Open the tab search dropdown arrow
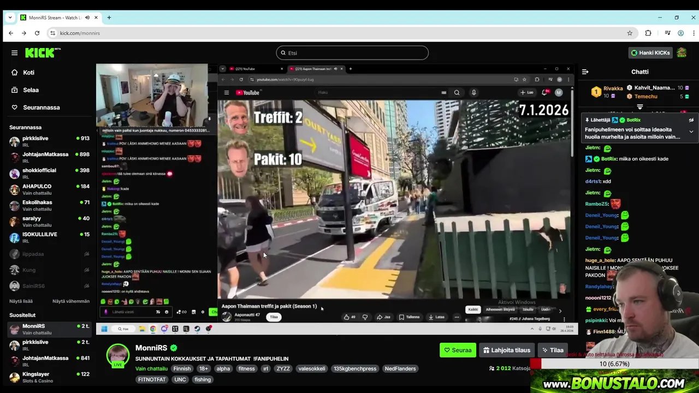Viewport: 699px width, 393px height. coord(10,17)
